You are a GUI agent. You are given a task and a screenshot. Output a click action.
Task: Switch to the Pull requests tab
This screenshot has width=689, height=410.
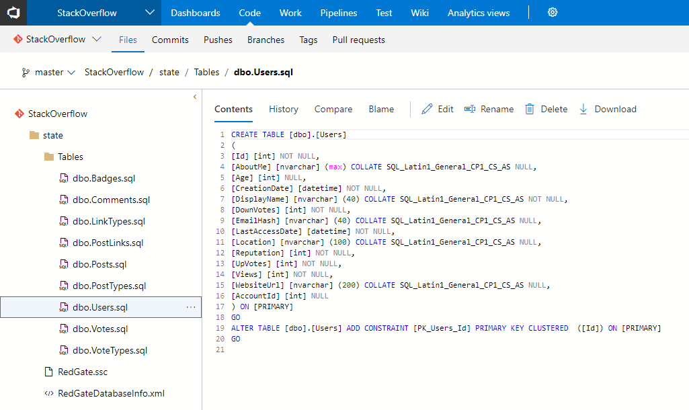[x=358, y=40]
